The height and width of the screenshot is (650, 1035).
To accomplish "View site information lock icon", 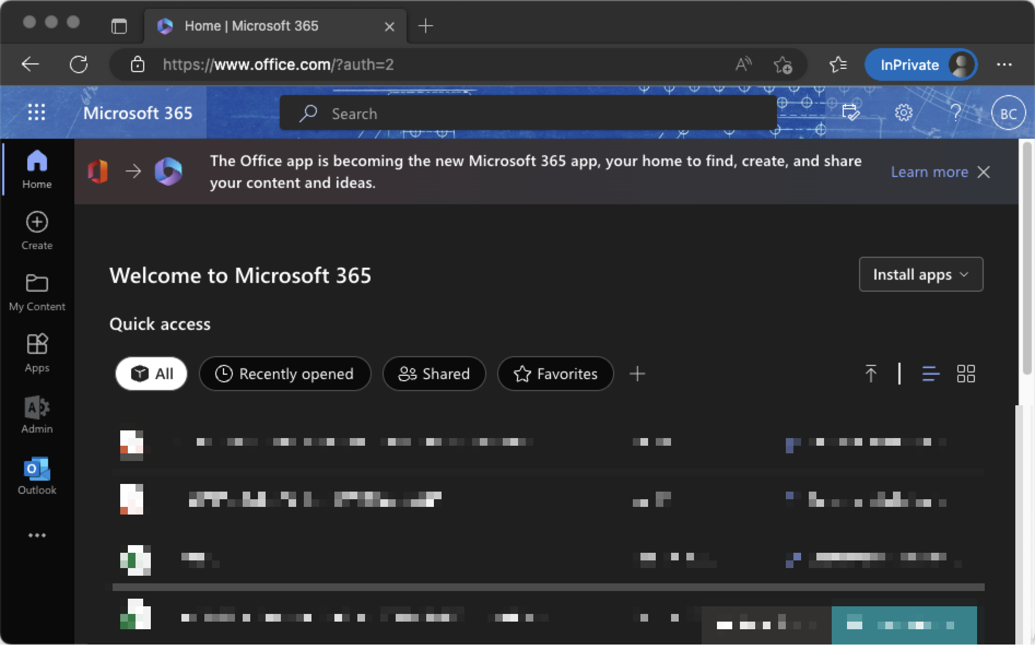I will 137,64.
